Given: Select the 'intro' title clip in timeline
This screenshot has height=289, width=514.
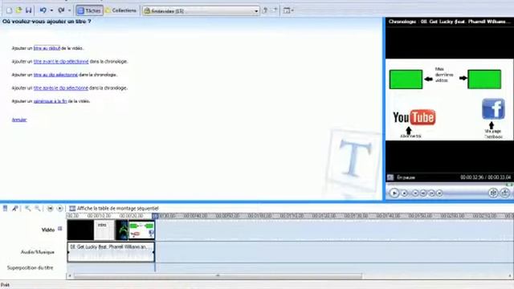Looking at the screenshot, I should (x=104, y=230).
